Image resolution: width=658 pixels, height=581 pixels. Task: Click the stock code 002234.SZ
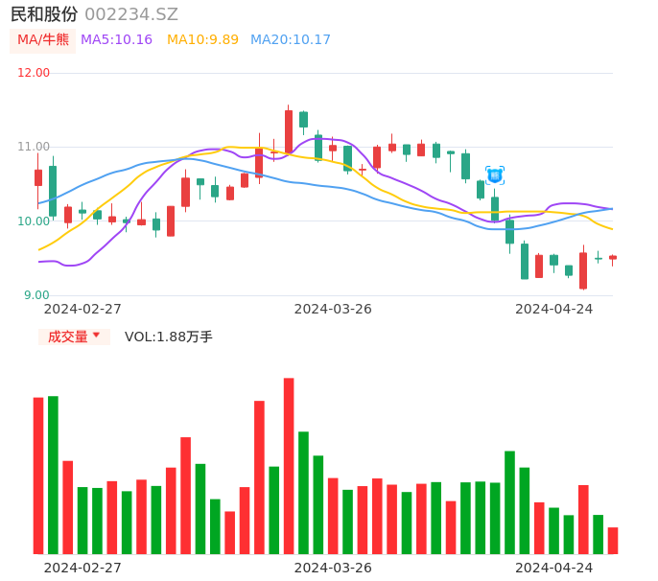[x=131, y=14]
